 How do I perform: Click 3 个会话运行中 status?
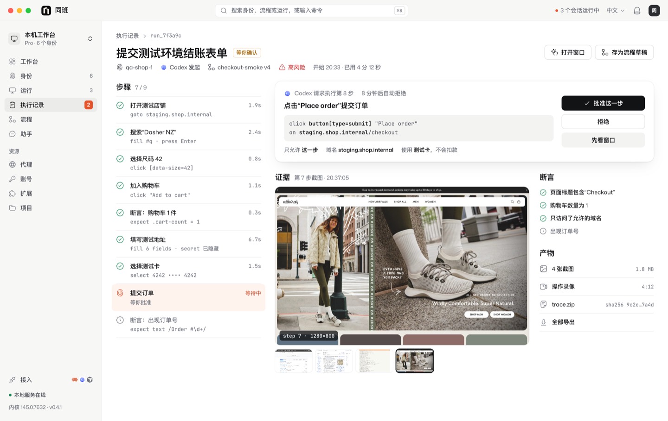[577, 11]
